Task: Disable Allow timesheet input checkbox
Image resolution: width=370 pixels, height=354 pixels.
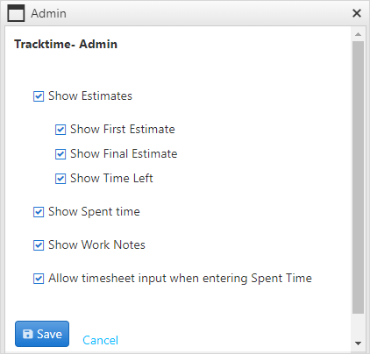Action: click(x=39, y=279)
